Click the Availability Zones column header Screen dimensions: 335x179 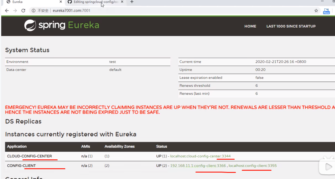[119, 147]
